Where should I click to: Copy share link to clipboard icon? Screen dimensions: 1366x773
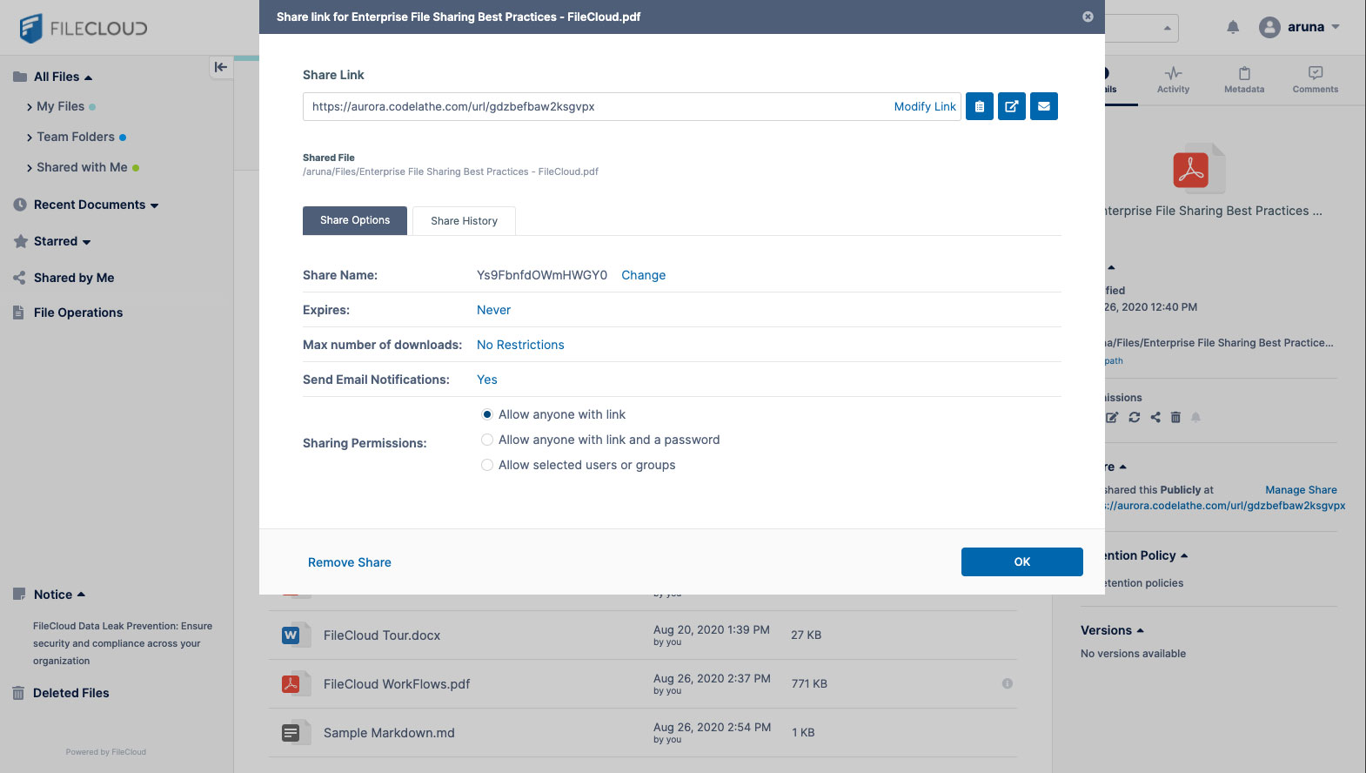[980, 106]
